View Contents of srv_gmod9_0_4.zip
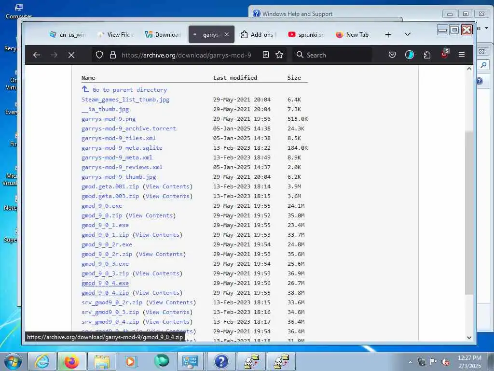 tap(167, 322)
